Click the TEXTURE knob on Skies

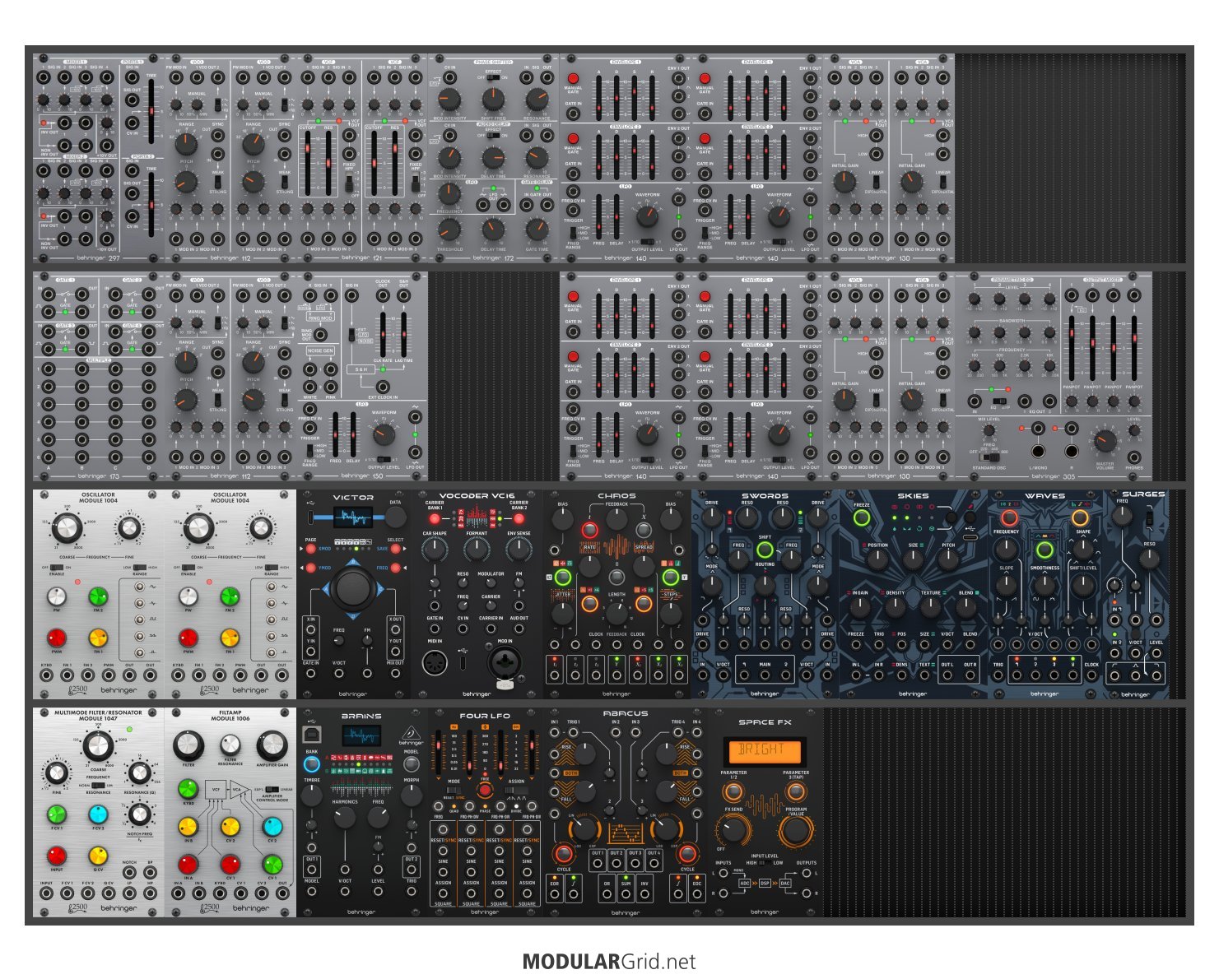coord(930,607)
